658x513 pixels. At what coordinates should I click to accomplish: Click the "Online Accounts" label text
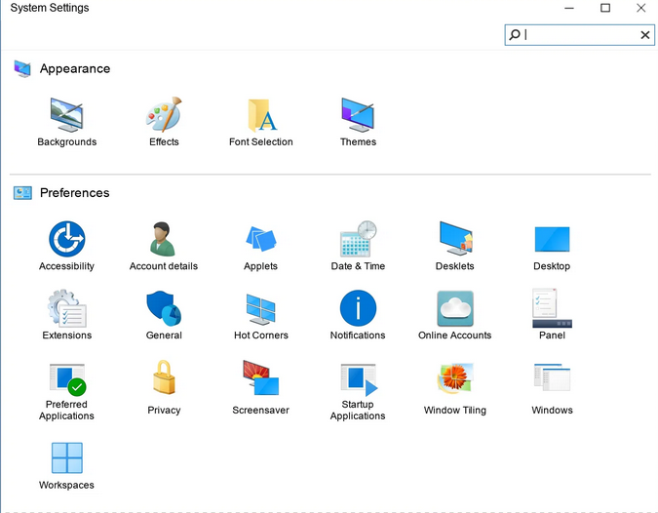click(x=455, y=335)
